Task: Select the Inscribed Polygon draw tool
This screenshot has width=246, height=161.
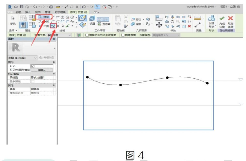Action: coord(62,17)
